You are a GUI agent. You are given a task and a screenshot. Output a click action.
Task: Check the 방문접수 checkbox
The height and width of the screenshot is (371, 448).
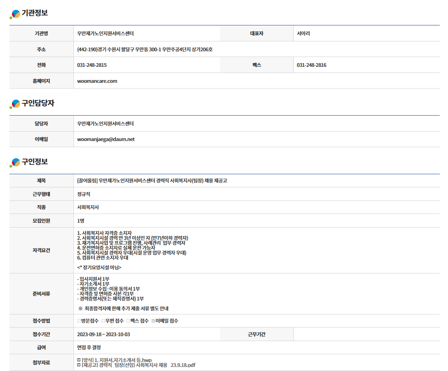coord(79,321)
